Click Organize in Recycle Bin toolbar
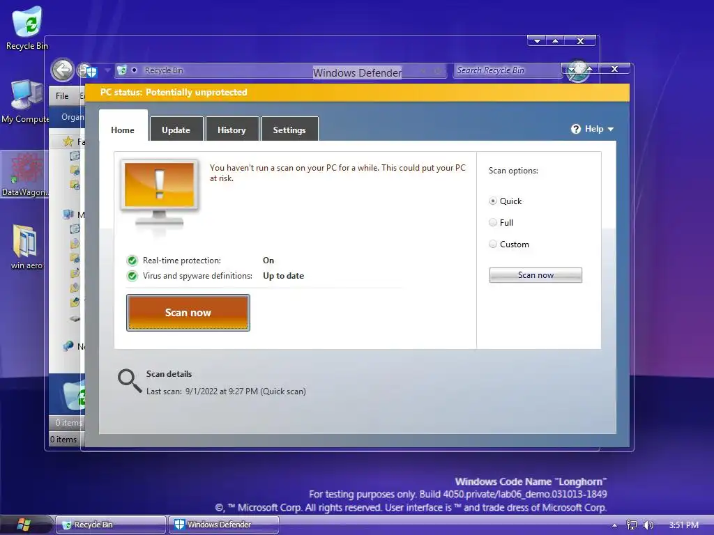 [x=73, y=117]
